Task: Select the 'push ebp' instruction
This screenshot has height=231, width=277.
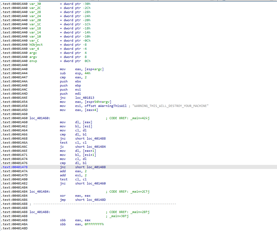Action: pyautogui.click(x=70, y=85)
